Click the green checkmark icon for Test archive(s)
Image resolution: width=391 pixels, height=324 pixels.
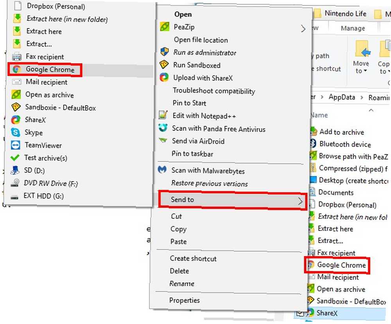pos(15,158)
